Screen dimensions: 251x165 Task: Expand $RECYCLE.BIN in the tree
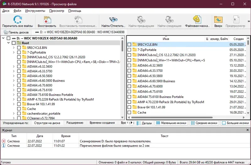[x=14, y=48]
